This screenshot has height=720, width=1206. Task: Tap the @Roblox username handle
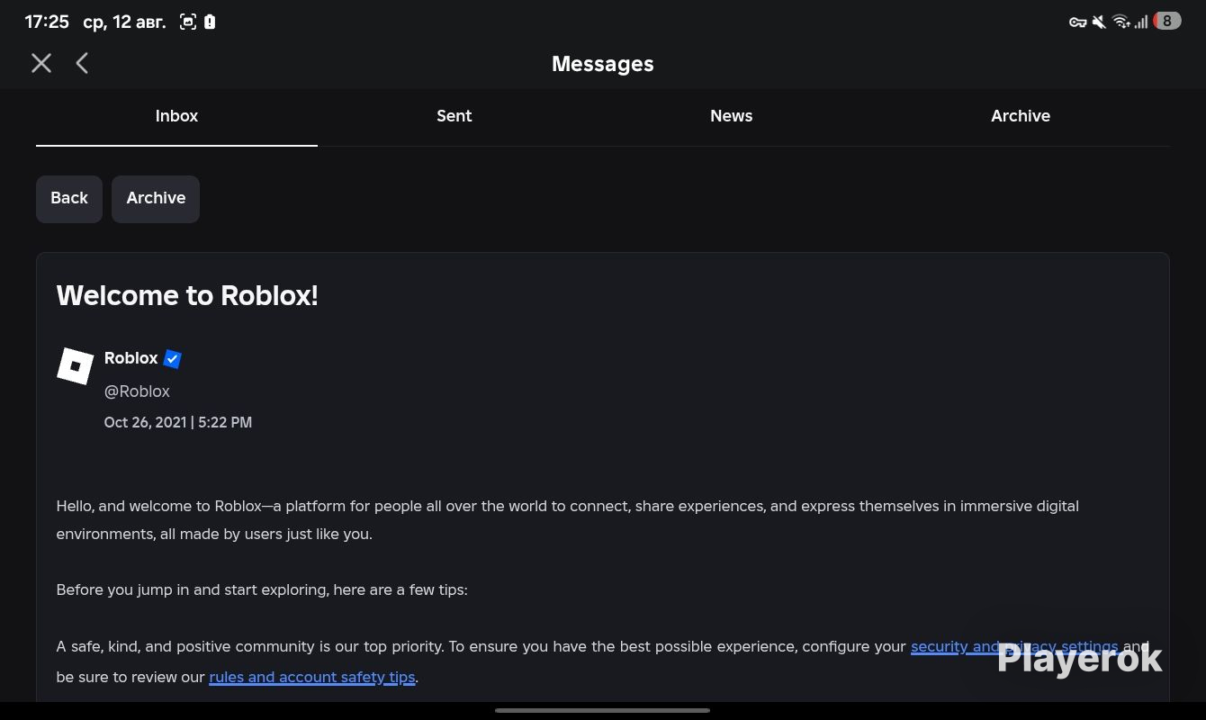click(x=137, y=391)
